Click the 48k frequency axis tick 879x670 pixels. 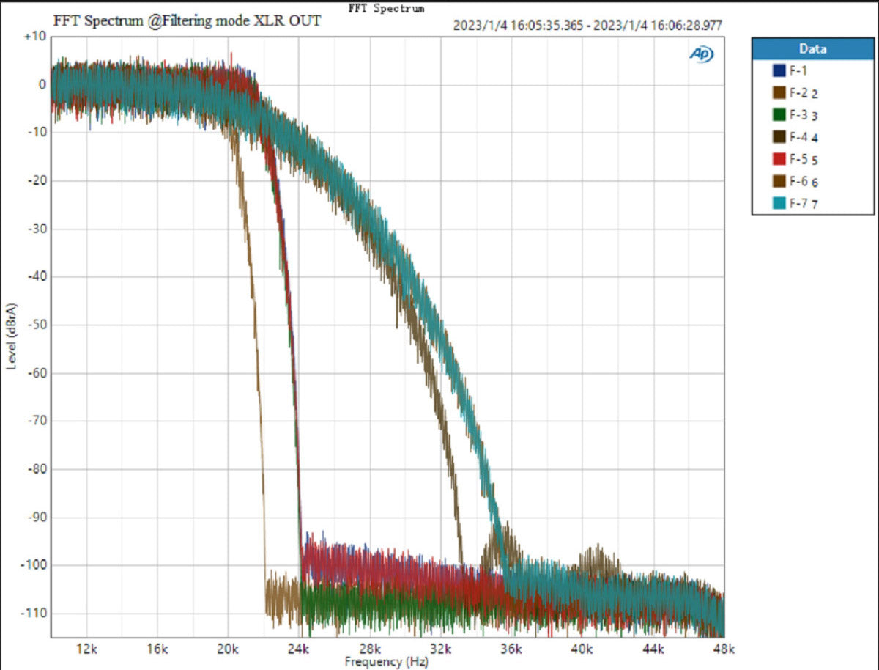coord(724,649)
